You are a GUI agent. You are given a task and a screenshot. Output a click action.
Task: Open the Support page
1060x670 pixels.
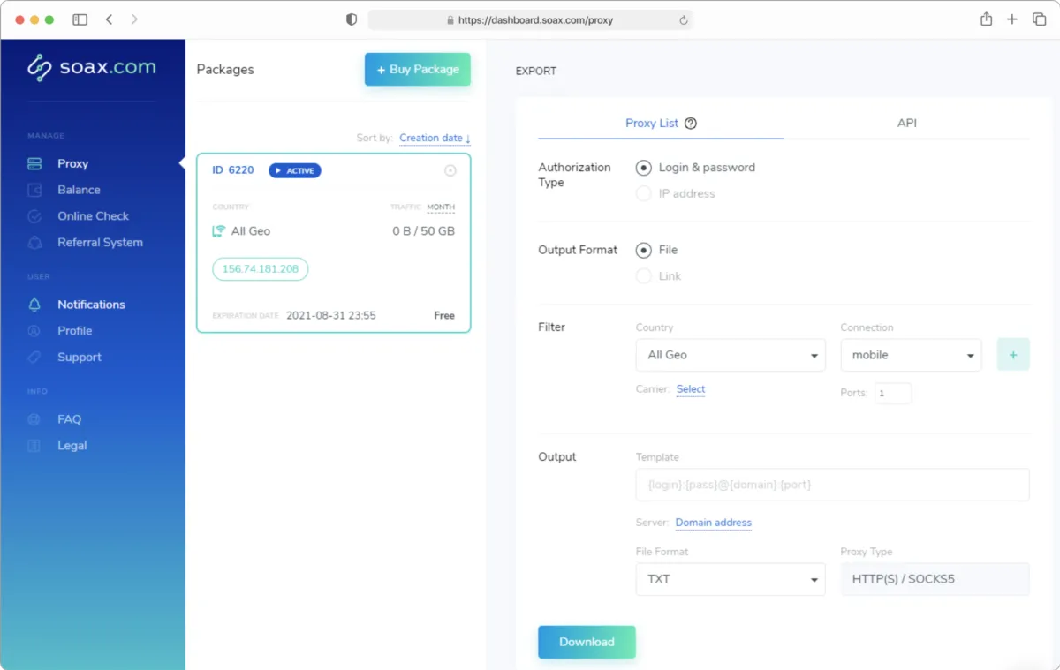point(79,357)
